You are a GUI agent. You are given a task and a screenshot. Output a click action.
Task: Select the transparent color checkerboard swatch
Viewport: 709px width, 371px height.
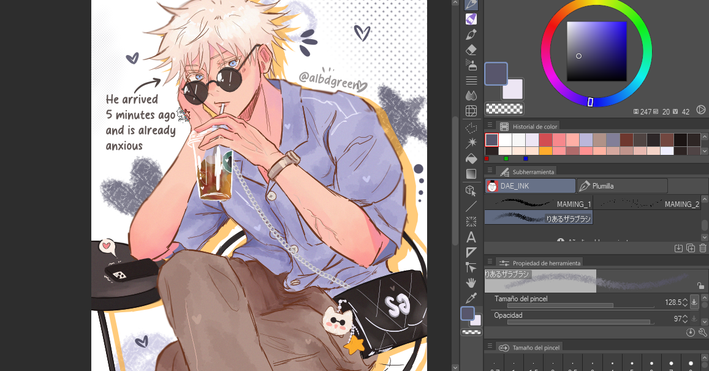[x=504, y=108]
